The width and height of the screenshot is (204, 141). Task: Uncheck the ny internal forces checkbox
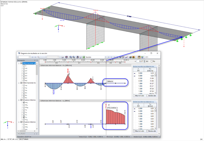tap(24, 117)
